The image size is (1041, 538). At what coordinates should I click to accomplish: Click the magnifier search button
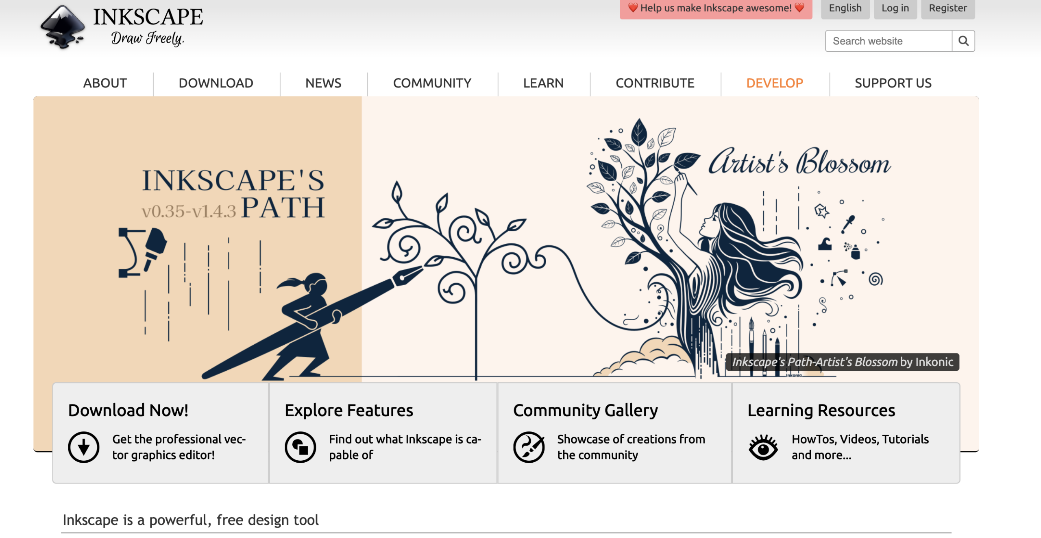(x=963, y=41)
